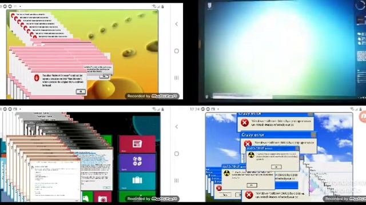Open the Recycle Bin on the blurry blue desktop
The height and width of the screenshot is (205, 366).
pos(210,6)
